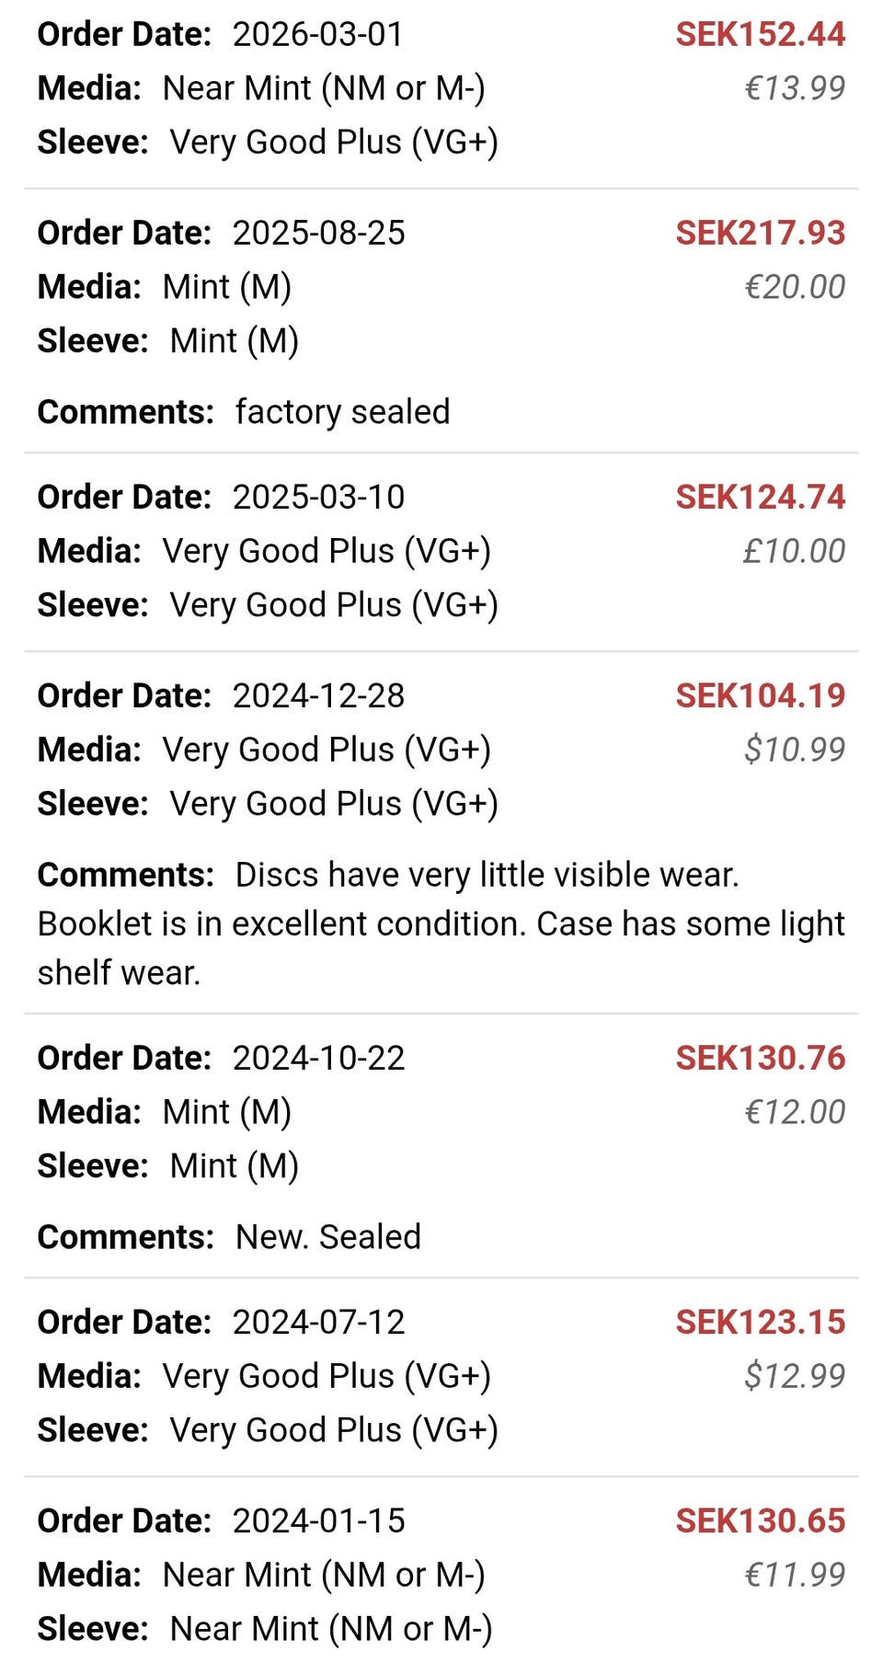Click the SEK130.65 price
The height and width of the screenshot is (1674, 883).
coord(760,1521)
